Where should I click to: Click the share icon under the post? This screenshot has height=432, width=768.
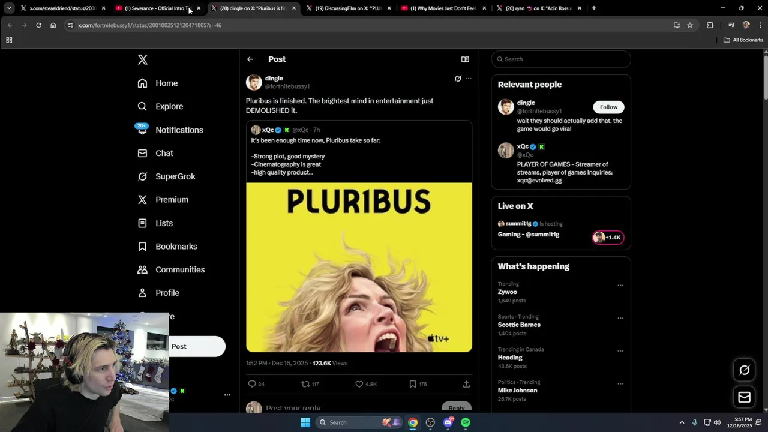point(466,384)
